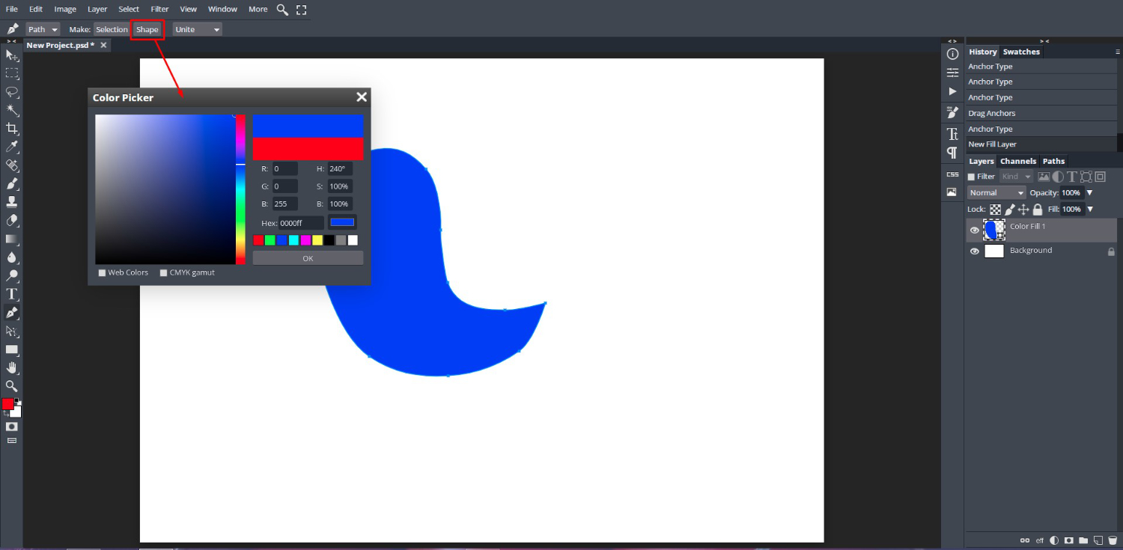Create a new layer with page icon

[x=1098, y=540]
